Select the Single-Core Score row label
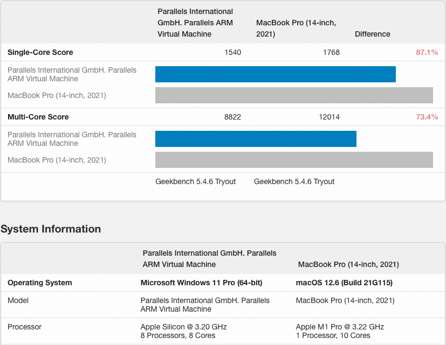Image resolution: width=446 pixels, height=345 pixels. (x=40, y=53)
